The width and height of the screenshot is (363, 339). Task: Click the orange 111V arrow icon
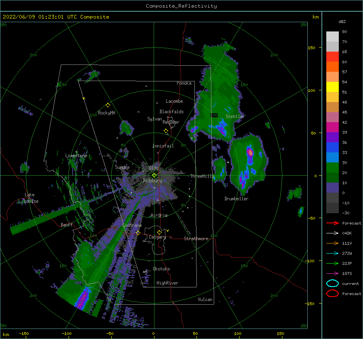coord(332,243)
